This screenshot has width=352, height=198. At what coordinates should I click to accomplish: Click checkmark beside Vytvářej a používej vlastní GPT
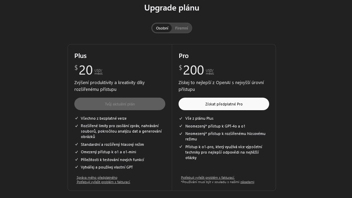(x=76, y=167)
